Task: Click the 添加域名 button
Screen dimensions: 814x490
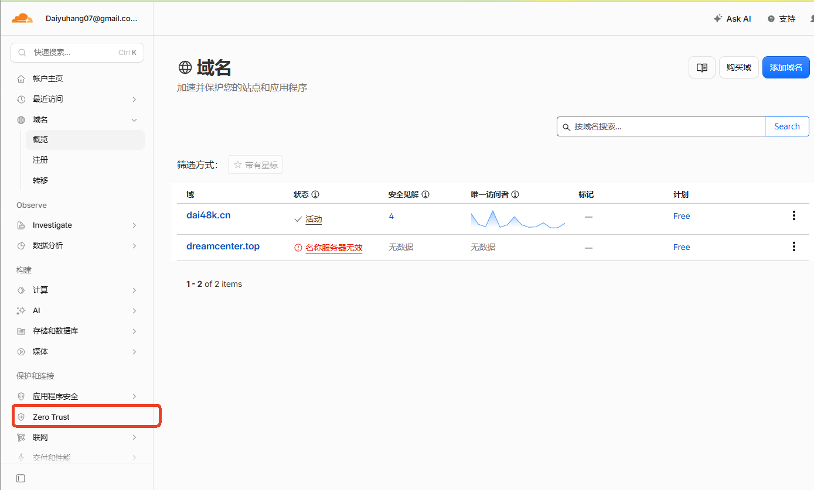Action: tap(786, 67)
